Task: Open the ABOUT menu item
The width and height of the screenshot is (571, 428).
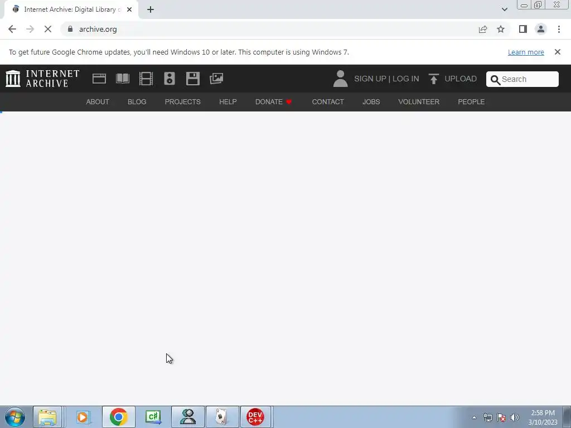Action: coord(98,102)
